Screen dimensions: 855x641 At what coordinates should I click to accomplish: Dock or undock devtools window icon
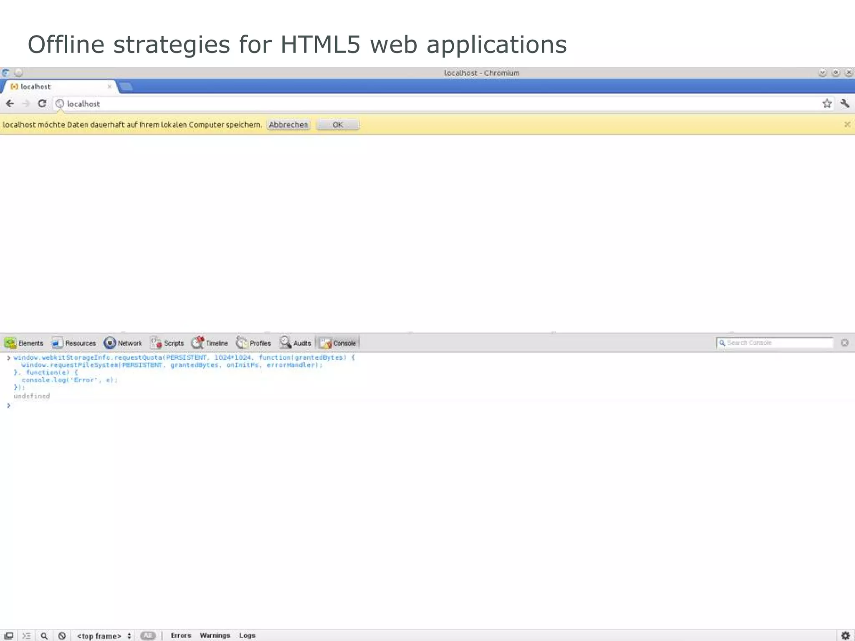[9, 636]
